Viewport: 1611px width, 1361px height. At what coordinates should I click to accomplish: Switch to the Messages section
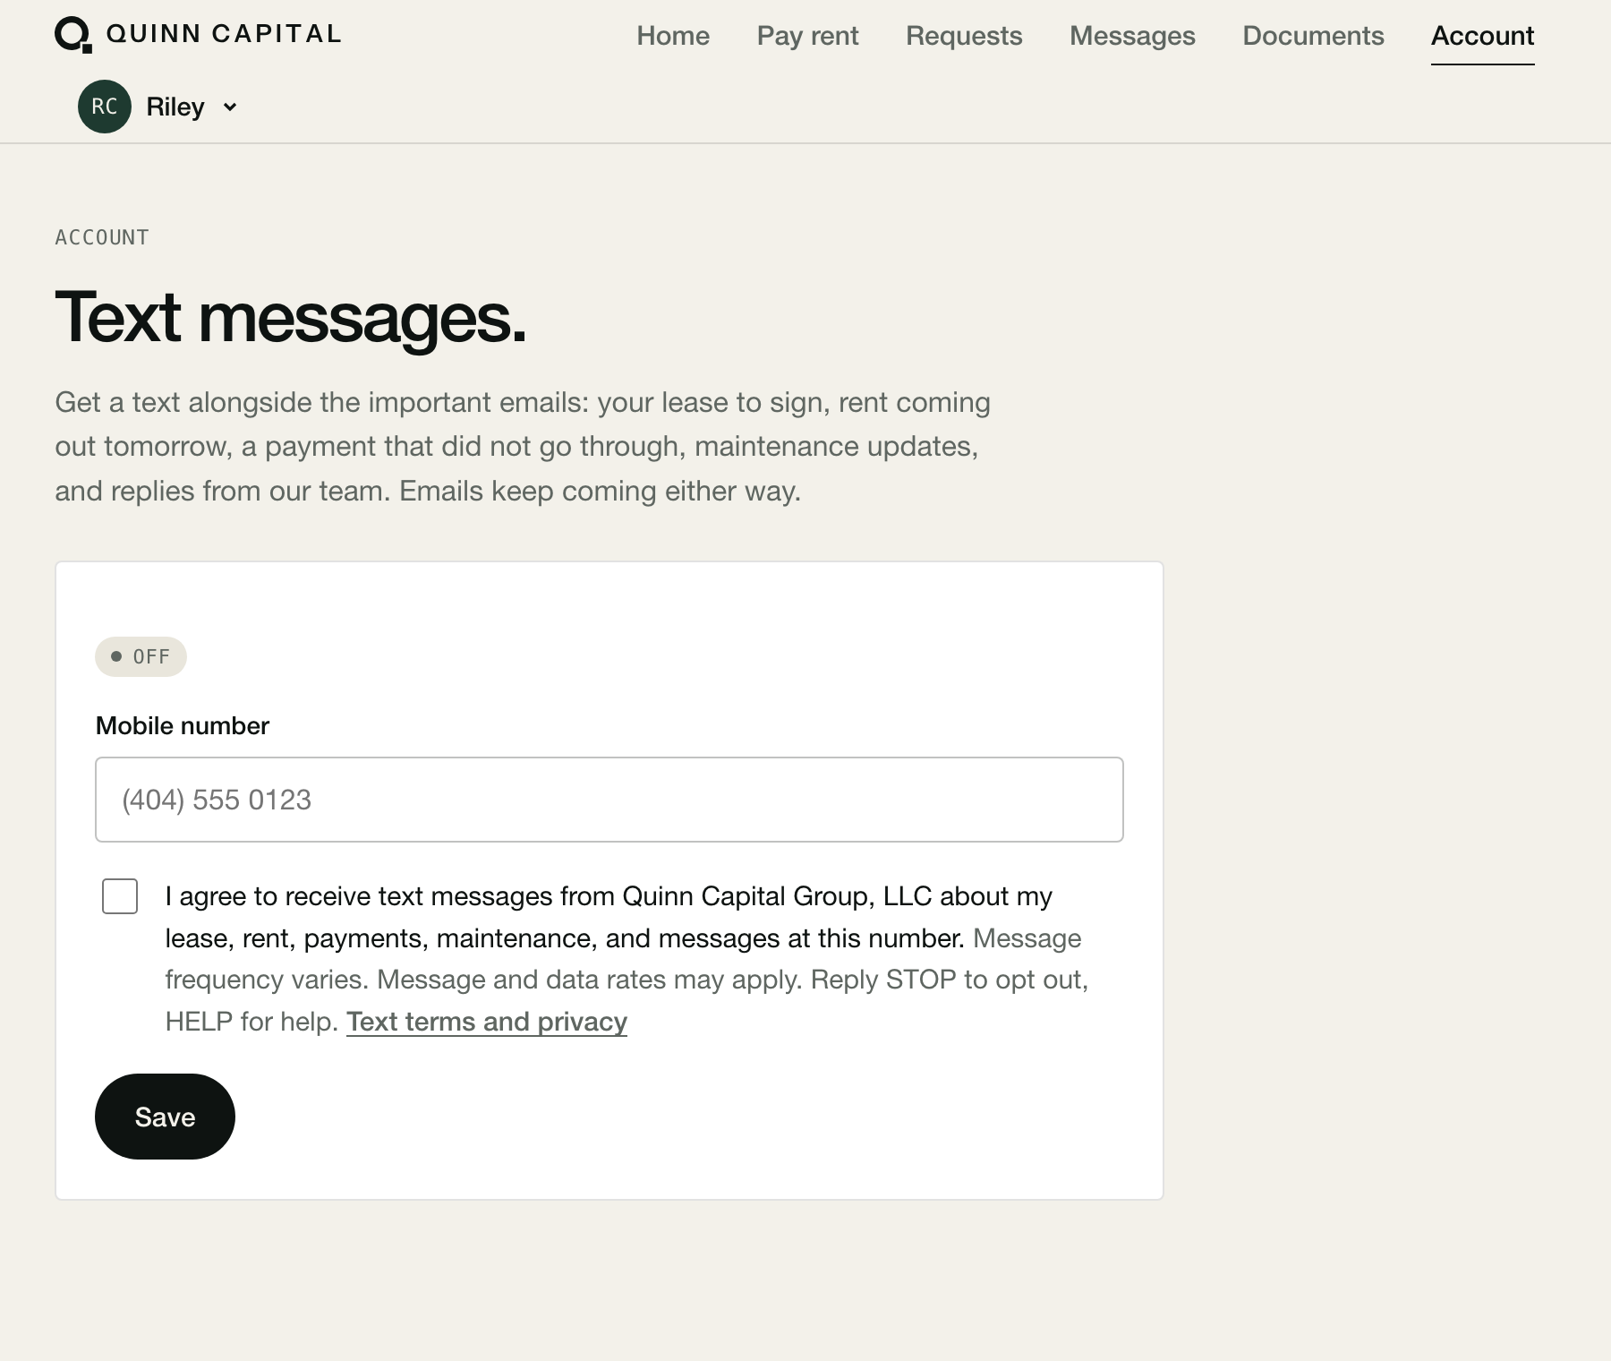click(x=1132, y=36)
